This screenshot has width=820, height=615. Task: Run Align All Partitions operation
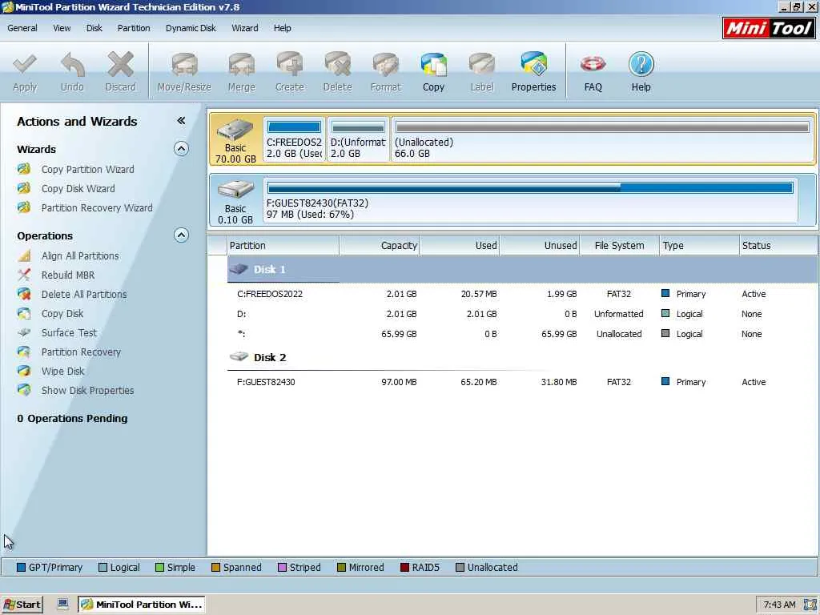click(x=80, y=256)
